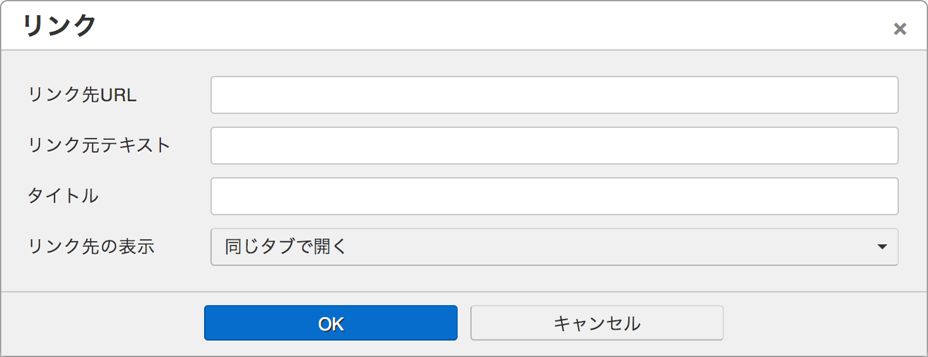Click the small triangle caret of the display selector
This screenshot has height=357, width=928.
(x=882, y=247)
